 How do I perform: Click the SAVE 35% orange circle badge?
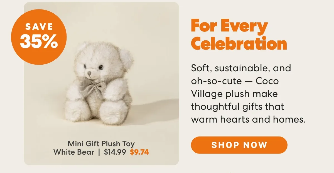pos(39,37)
